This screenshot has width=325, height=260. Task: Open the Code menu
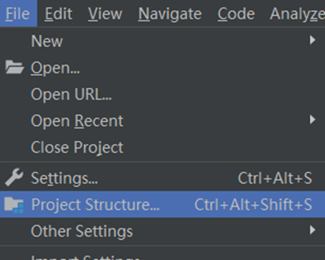pyautogui.click(x=236, y=14)
